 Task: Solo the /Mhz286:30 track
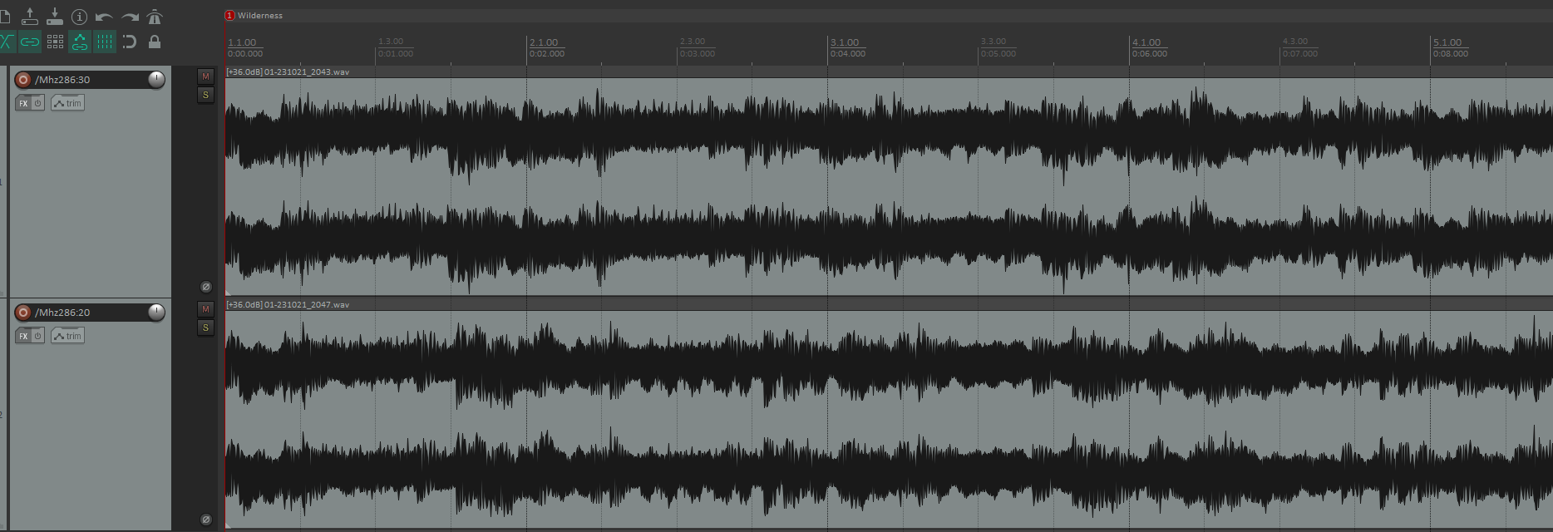pos(205,95)
